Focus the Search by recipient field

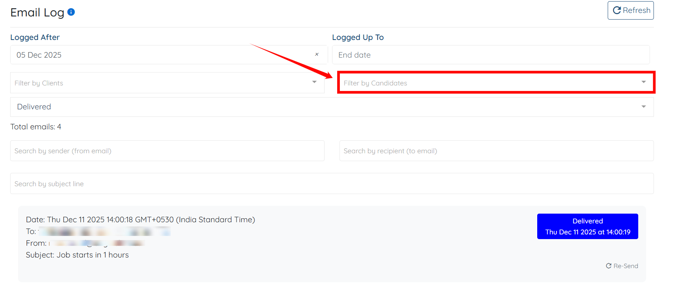(496, 151)
